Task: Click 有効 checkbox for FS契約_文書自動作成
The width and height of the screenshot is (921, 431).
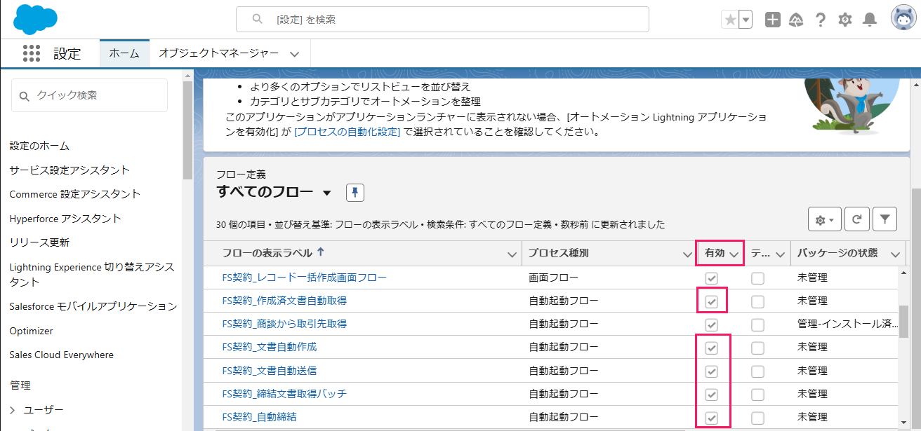Action: click(712, 348)
